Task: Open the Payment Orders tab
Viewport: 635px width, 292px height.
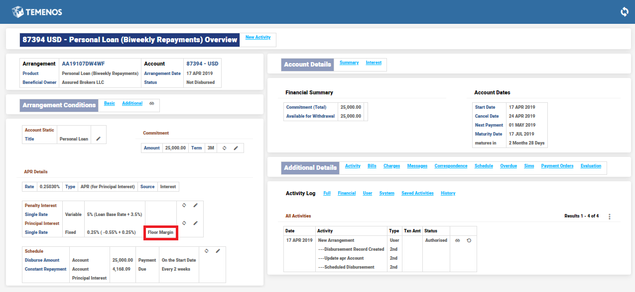Action: 557,166
